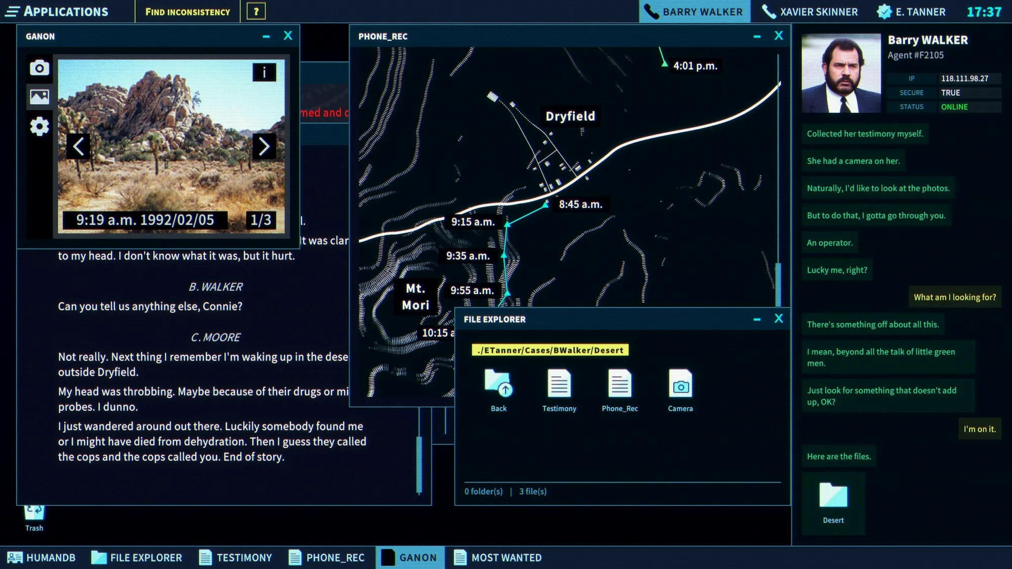1012x569 pixels.
Task: Open the Applications menu
Action: click(x=57, y=12)
